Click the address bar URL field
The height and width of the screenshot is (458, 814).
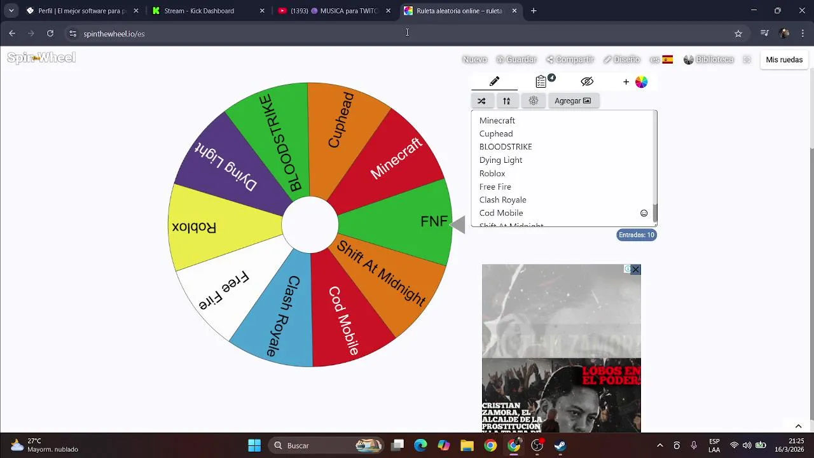407,34
